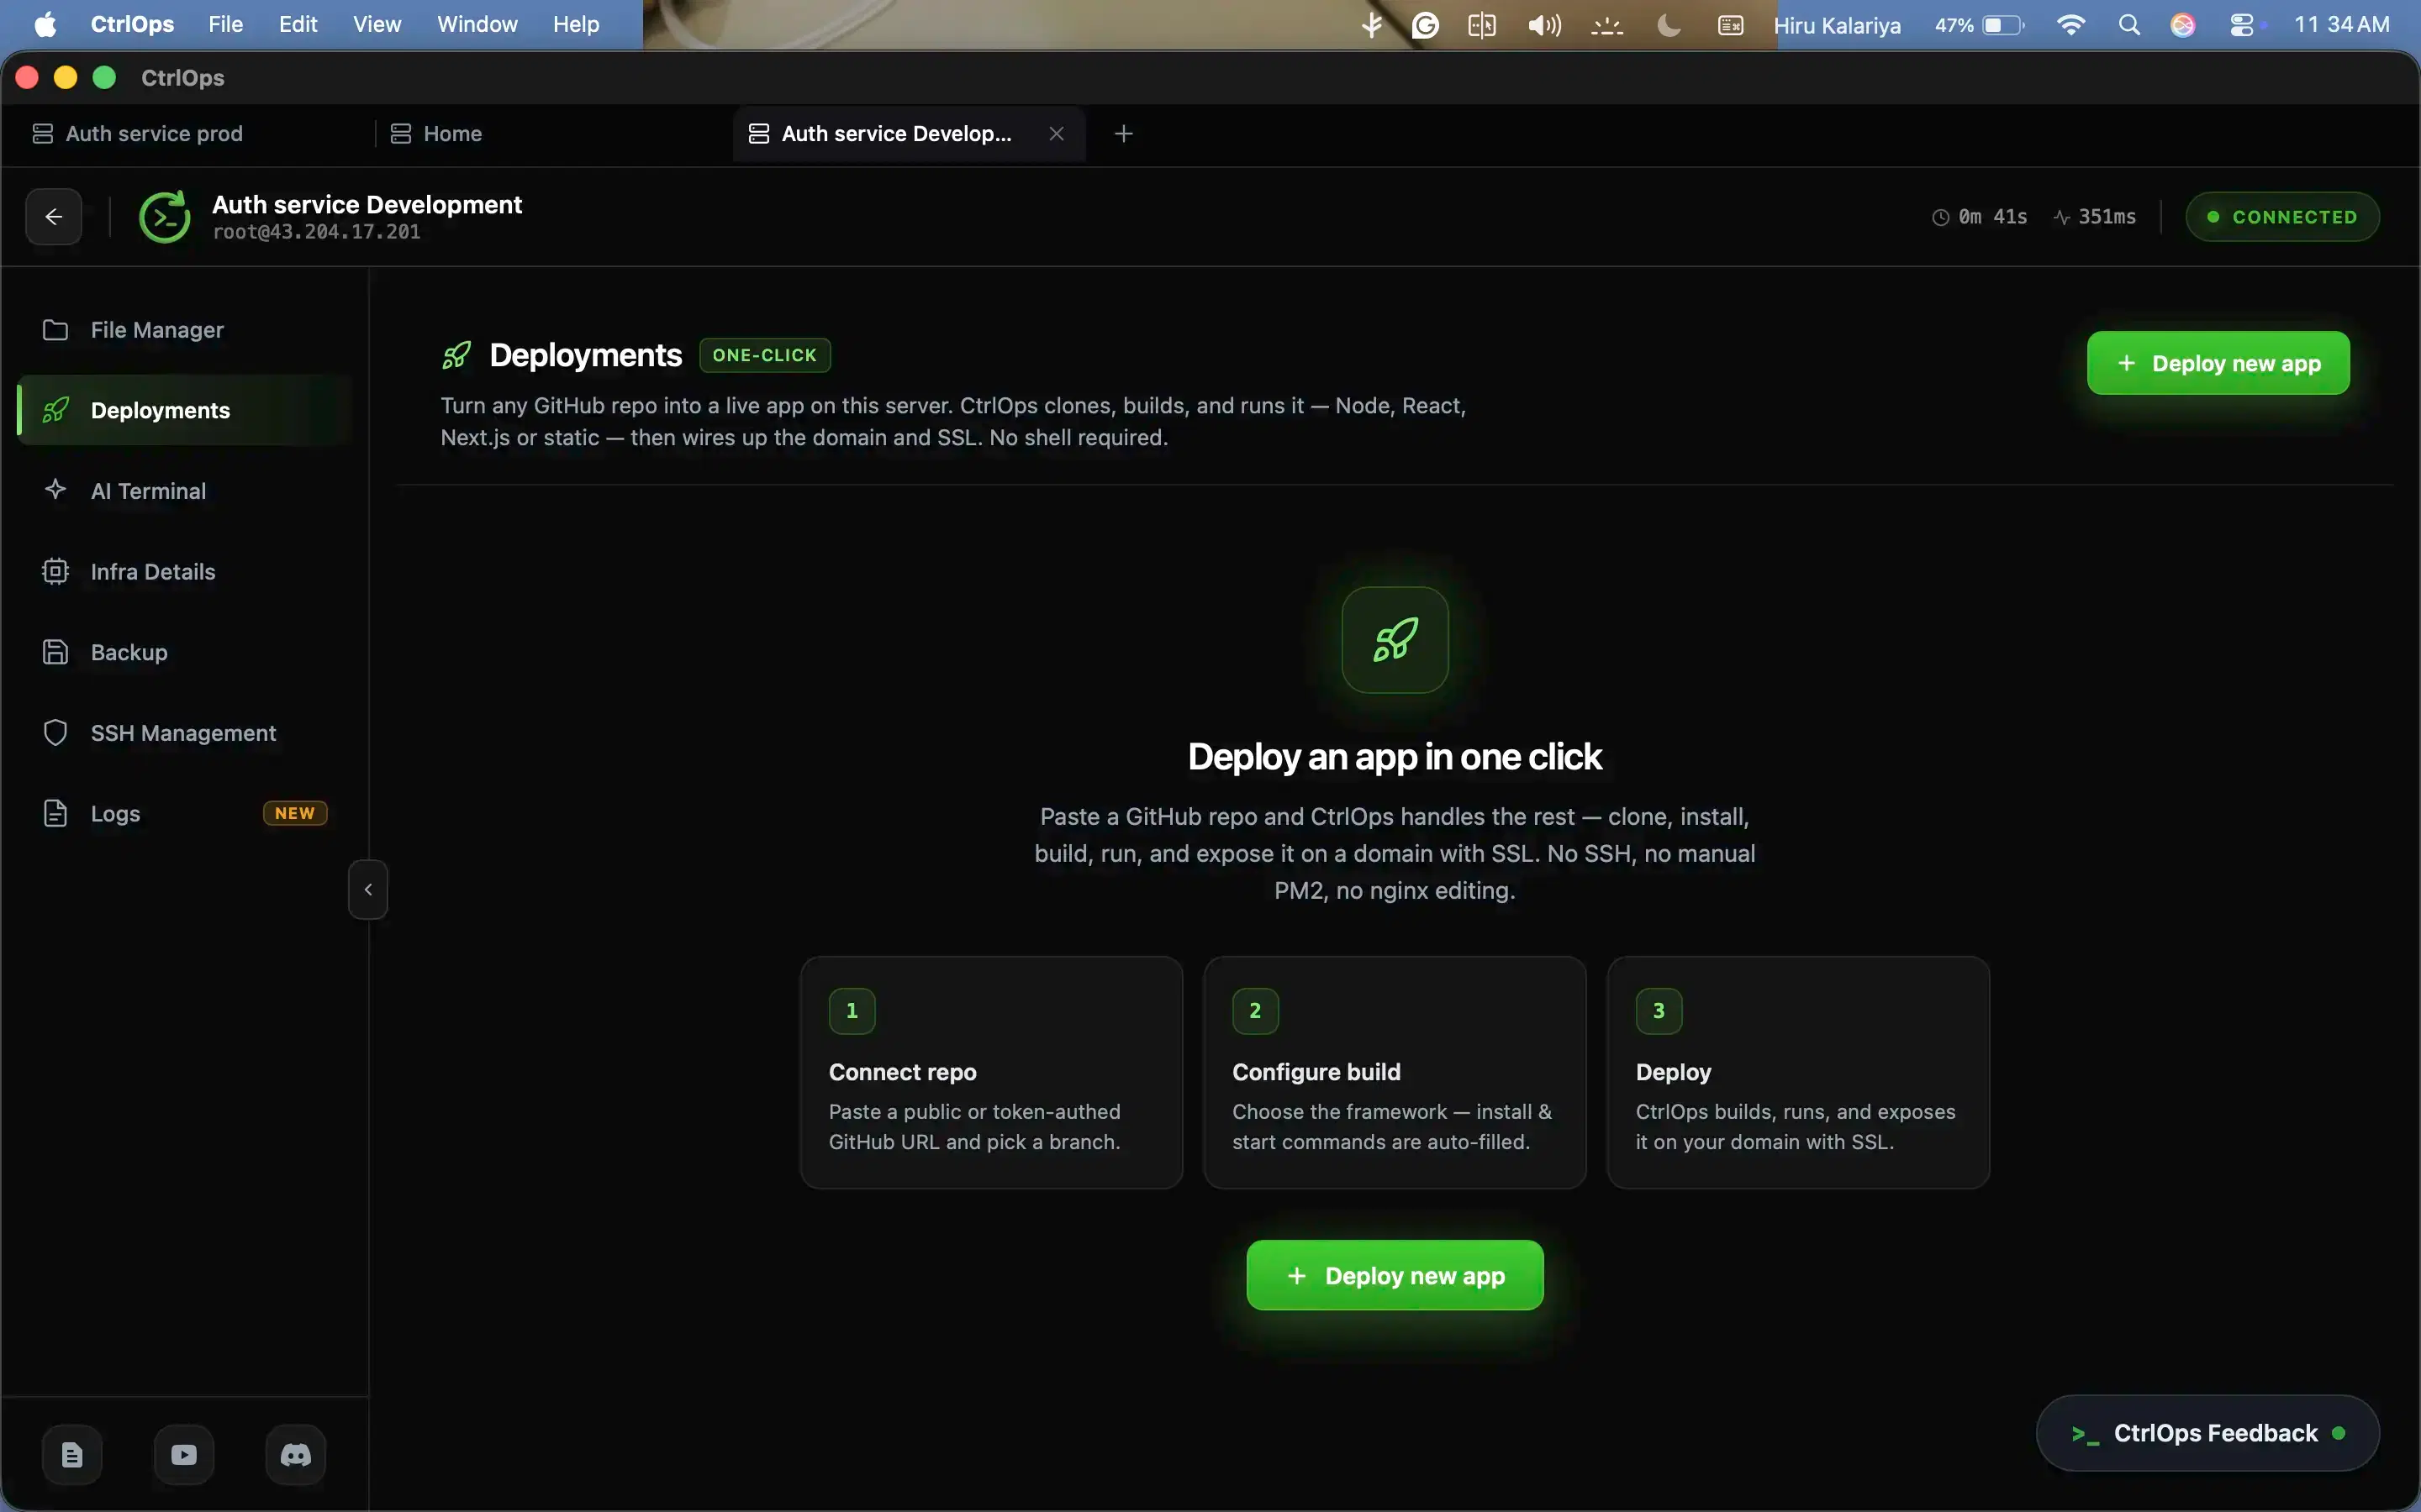
Task: Click the CONNECTED status badge
Action: click(2282, 217)
